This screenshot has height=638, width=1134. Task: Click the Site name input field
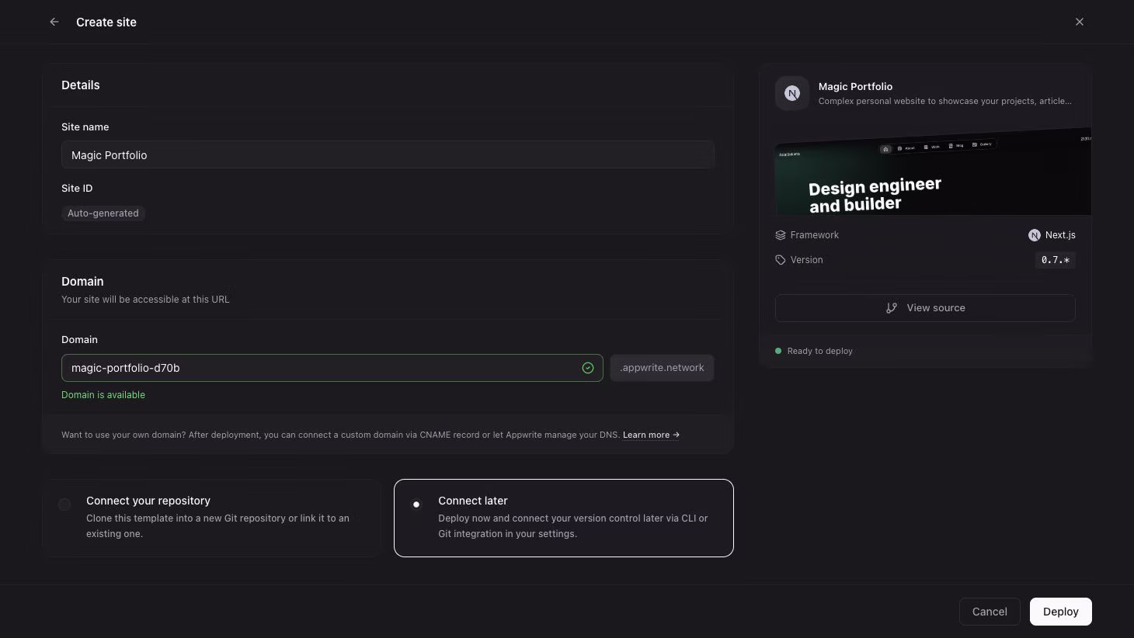coord(388,155)
